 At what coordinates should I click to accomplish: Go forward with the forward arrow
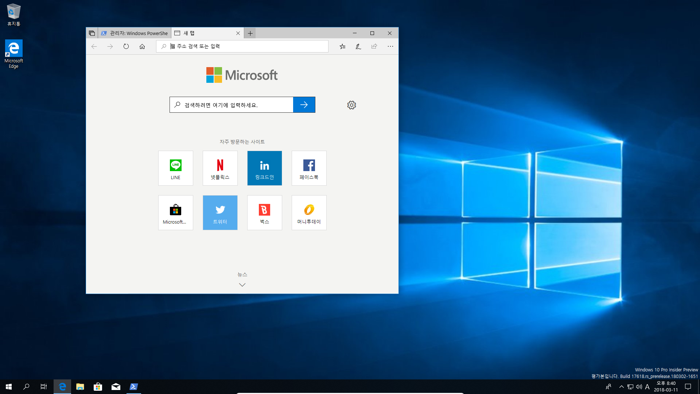tap(110, 46)
